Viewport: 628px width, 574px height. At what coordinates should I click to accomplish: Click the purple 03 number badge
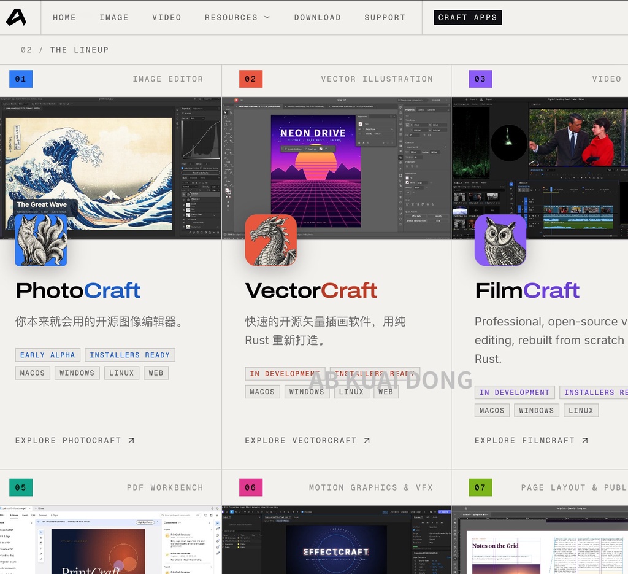point(480,79)
